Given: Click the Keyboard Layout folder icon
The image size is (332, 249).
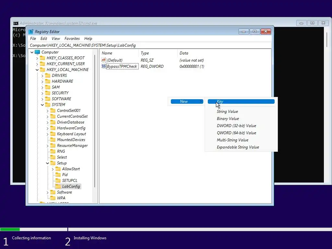Looking at the screenshot, I should point(53,134).
